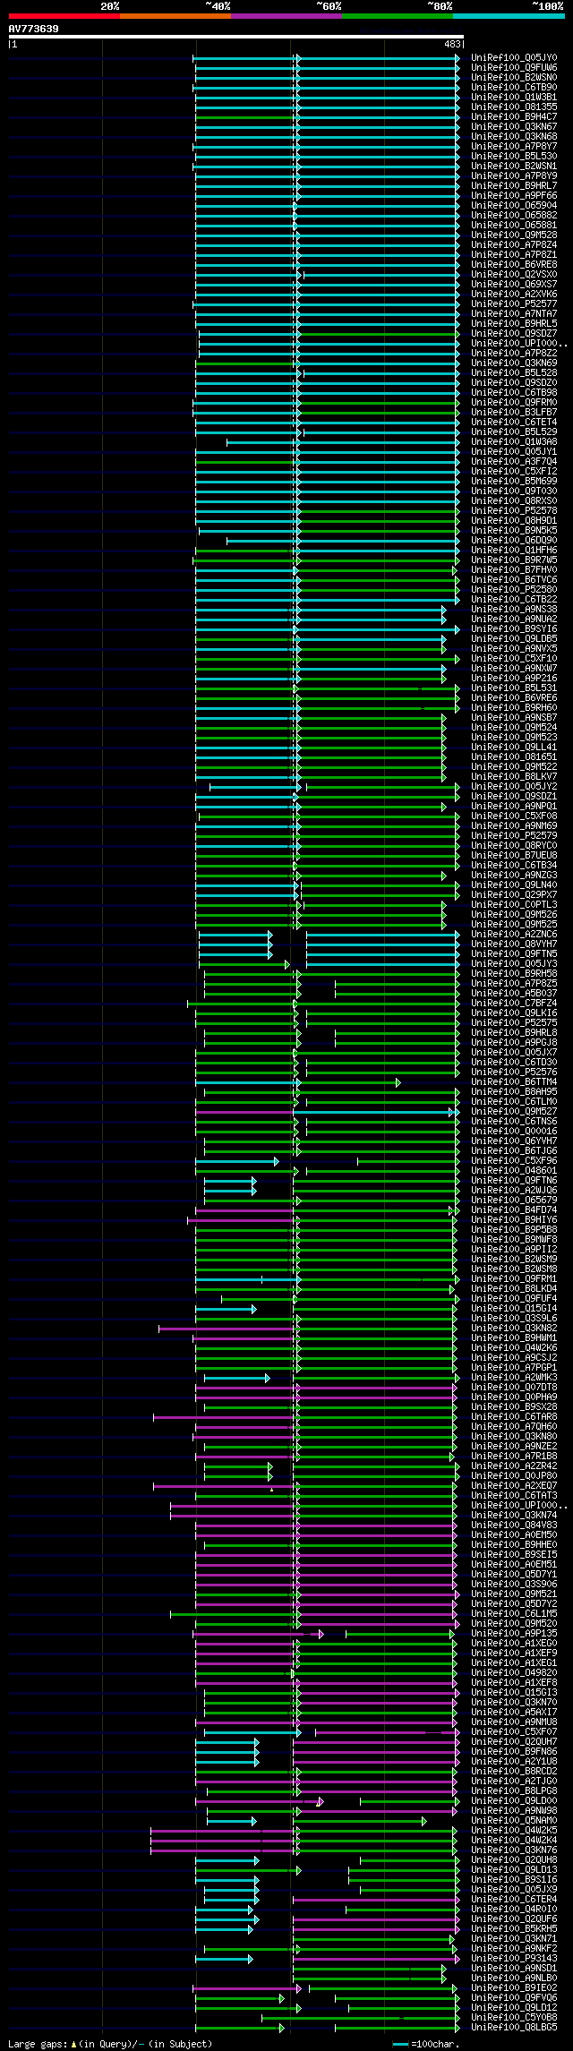
Task: Open the UniRef100_C7BFZ4 entry
Action: pyautogui.click(x=514, y=1004)
